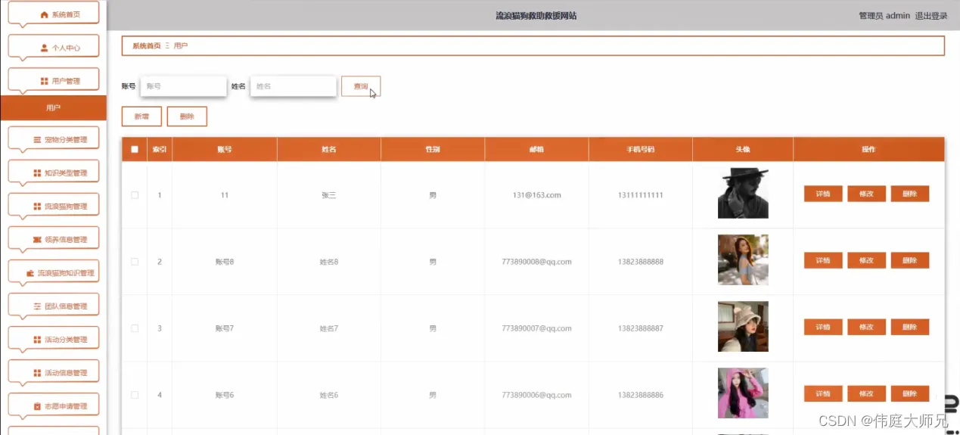The width and height of the screenshot is (960, 435).
Task: Click the person icon for 个人中心
Action: 44,48
